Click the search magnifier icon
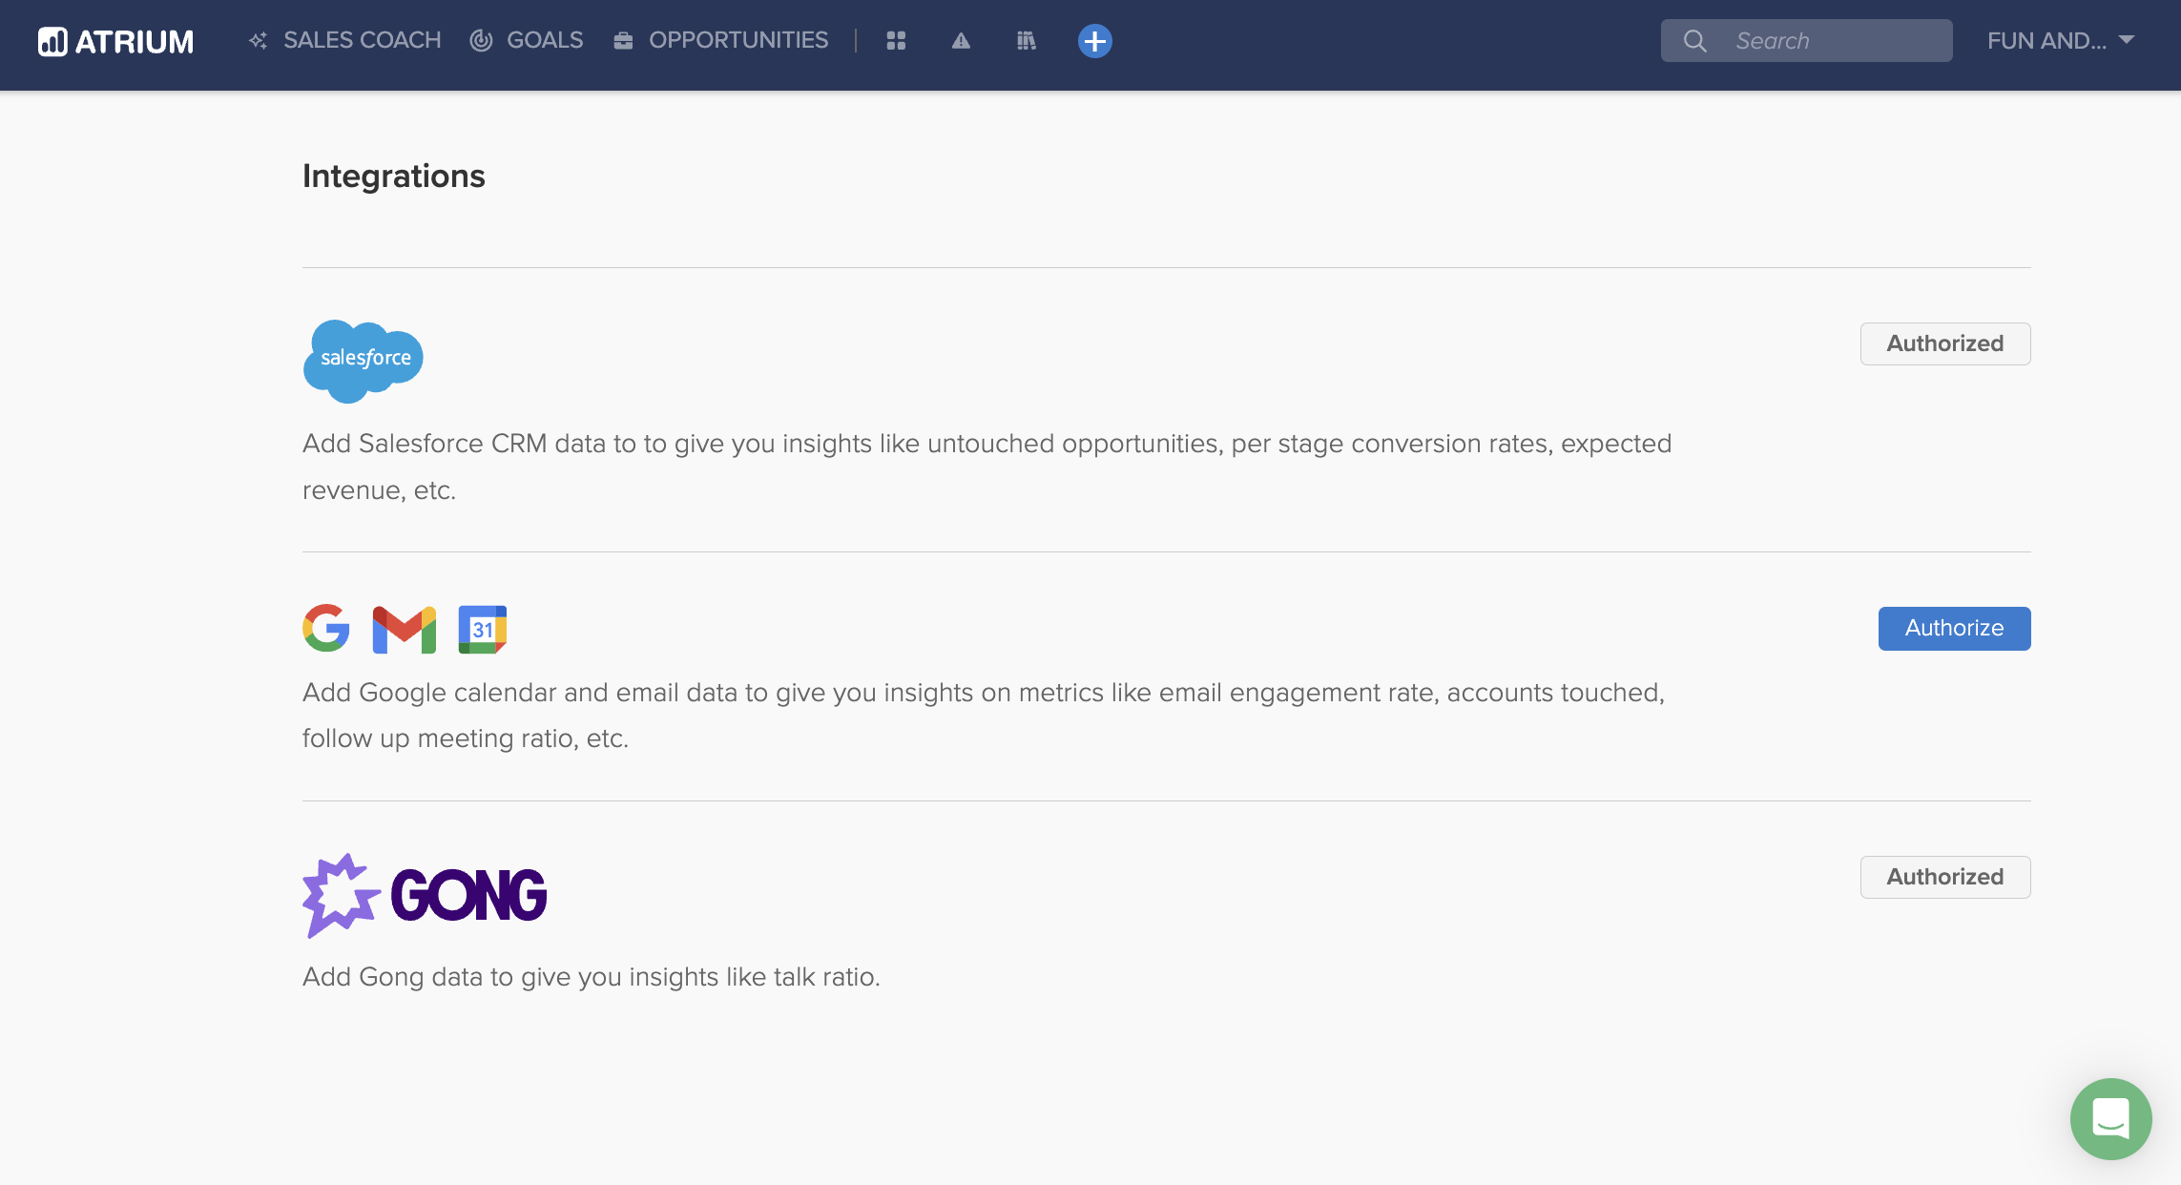The height and width of the screenshot is (1185, 2181). pyautogui.click(x=1694, y=41)
